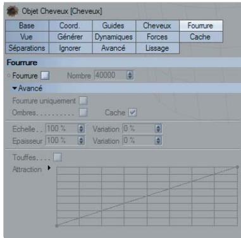Click the Fourrure section header
This screenshot has width=241, height=238.
123,63
